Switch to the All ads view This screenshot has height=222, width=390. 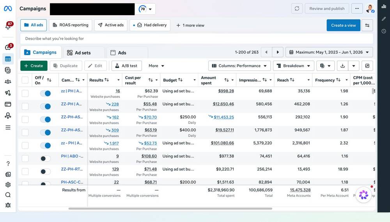pos(34,25)
